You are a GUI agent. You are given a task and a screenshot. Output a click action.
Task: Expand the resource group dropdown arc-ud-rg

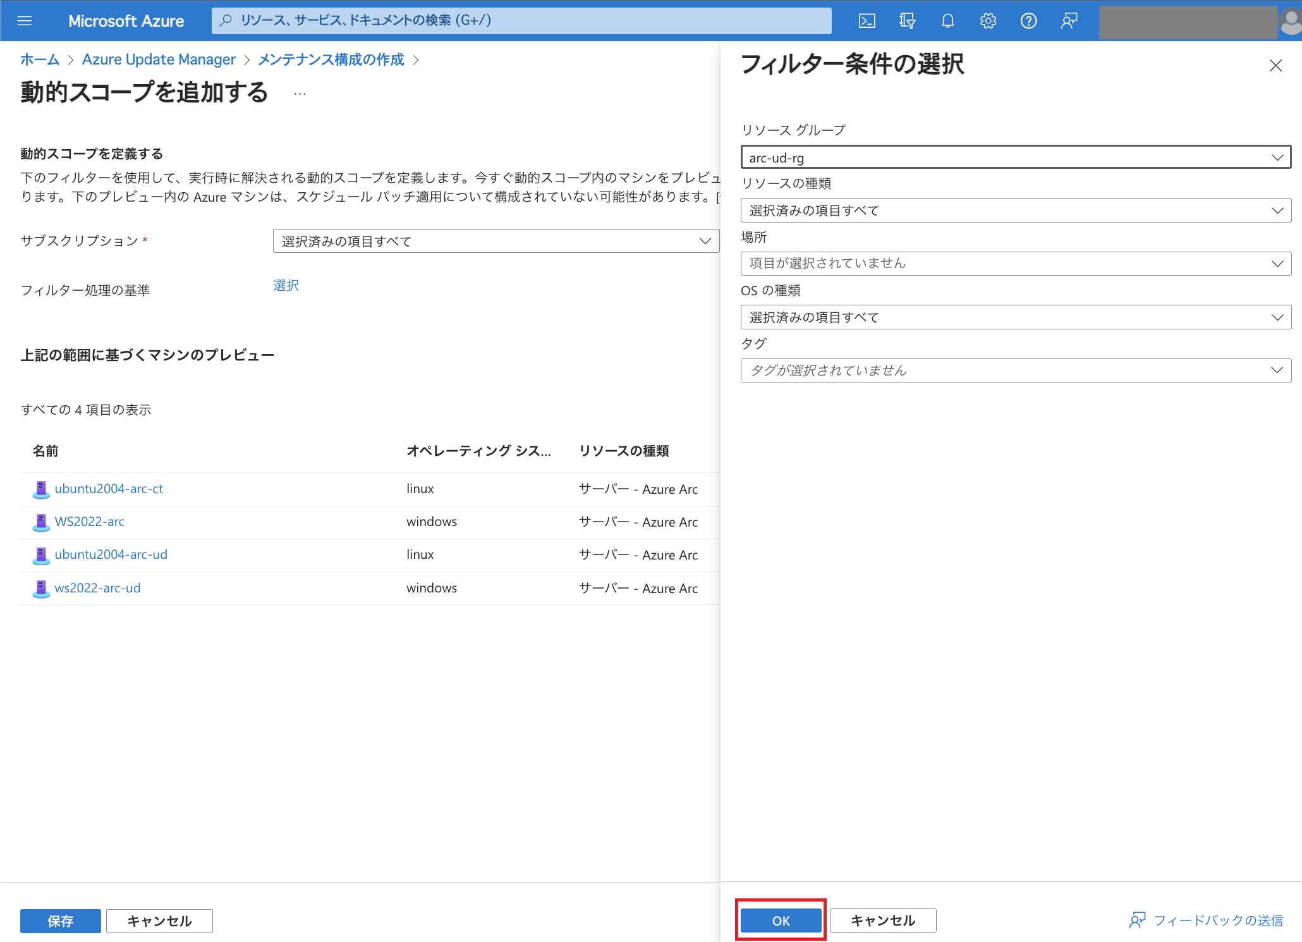click(1016, 157)
